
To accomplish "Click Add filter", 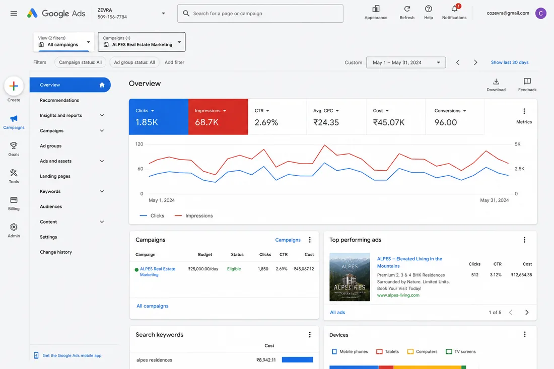I will pyautogui.click(x=175, y=62).
